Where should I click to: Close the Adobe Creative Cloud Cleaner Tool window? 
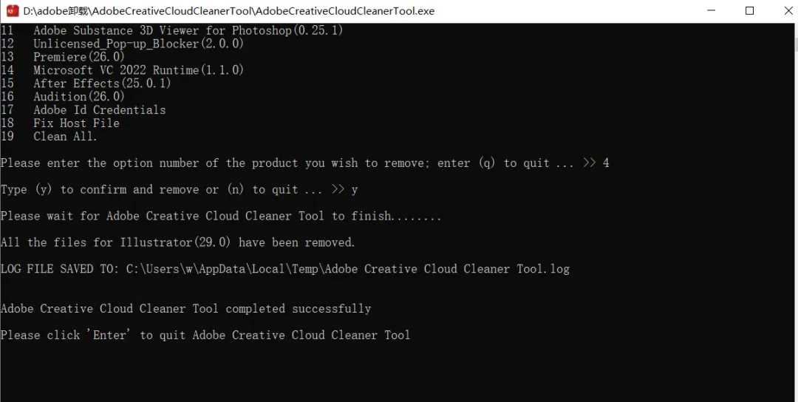[x=788, y=10]
